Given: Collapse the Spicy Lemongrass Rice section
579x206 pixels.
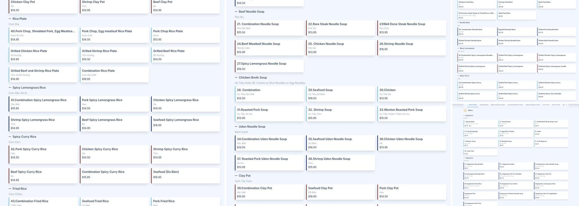Looking at the screenshot, I should 10,87.
